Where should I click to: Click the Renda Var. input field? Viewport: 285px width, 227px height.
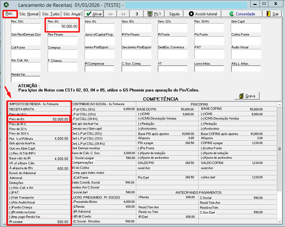pos(26,79)
